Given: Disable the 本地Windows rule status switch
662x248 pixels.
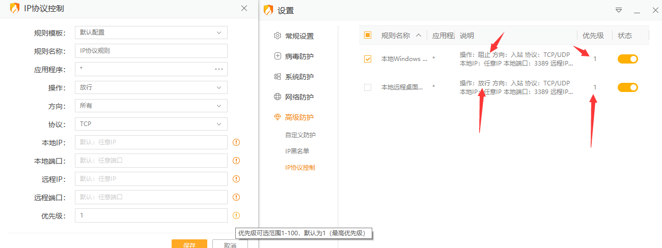Looking at the screenshot, I should [628, 59].
